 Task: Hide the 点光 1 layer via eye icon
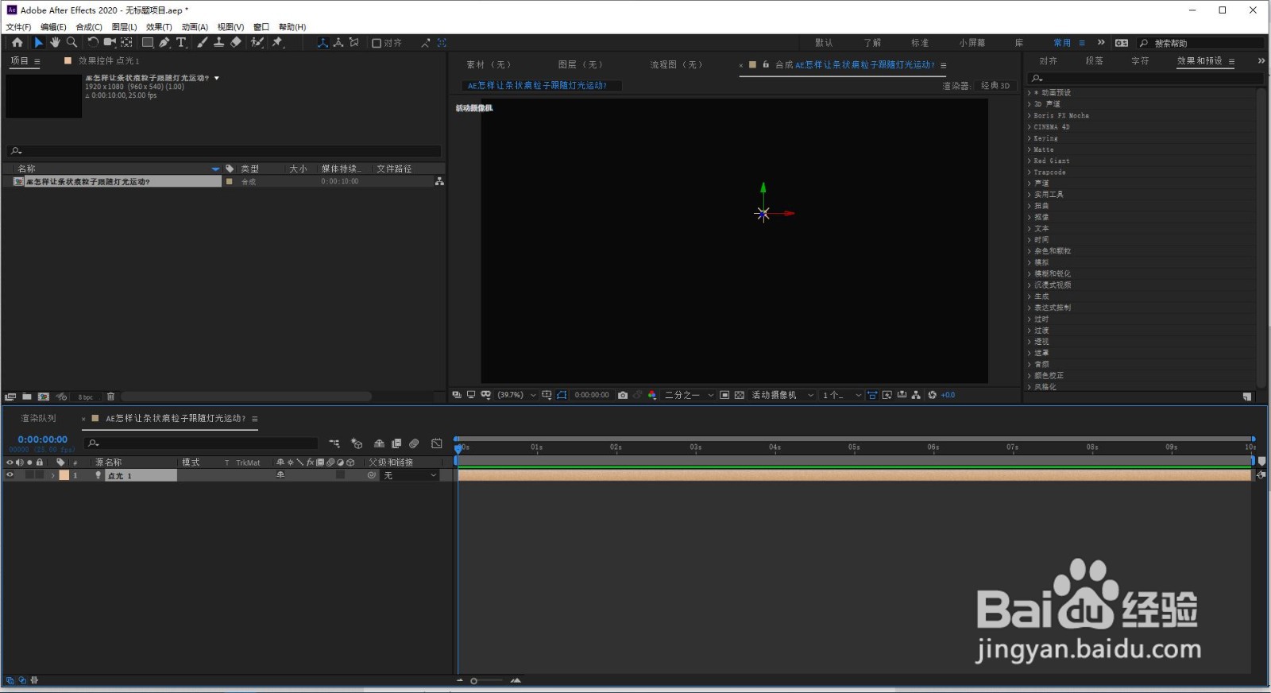point(10,475)
